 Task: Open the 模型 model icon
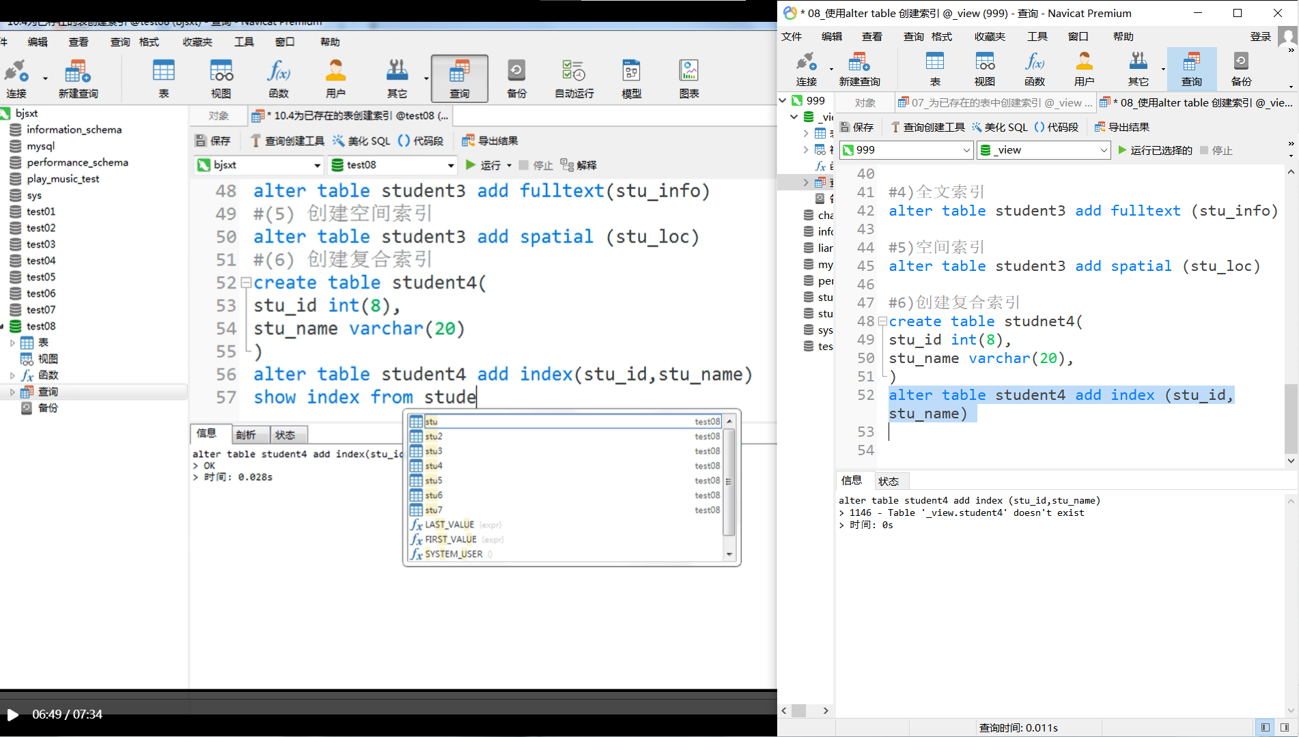(631, 78)
